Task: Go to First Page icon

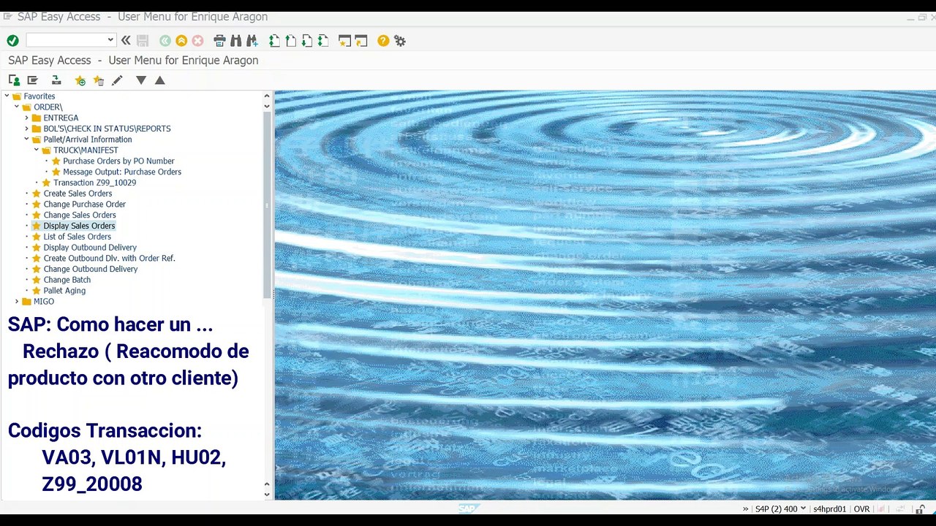Action: tap(274, 41)
